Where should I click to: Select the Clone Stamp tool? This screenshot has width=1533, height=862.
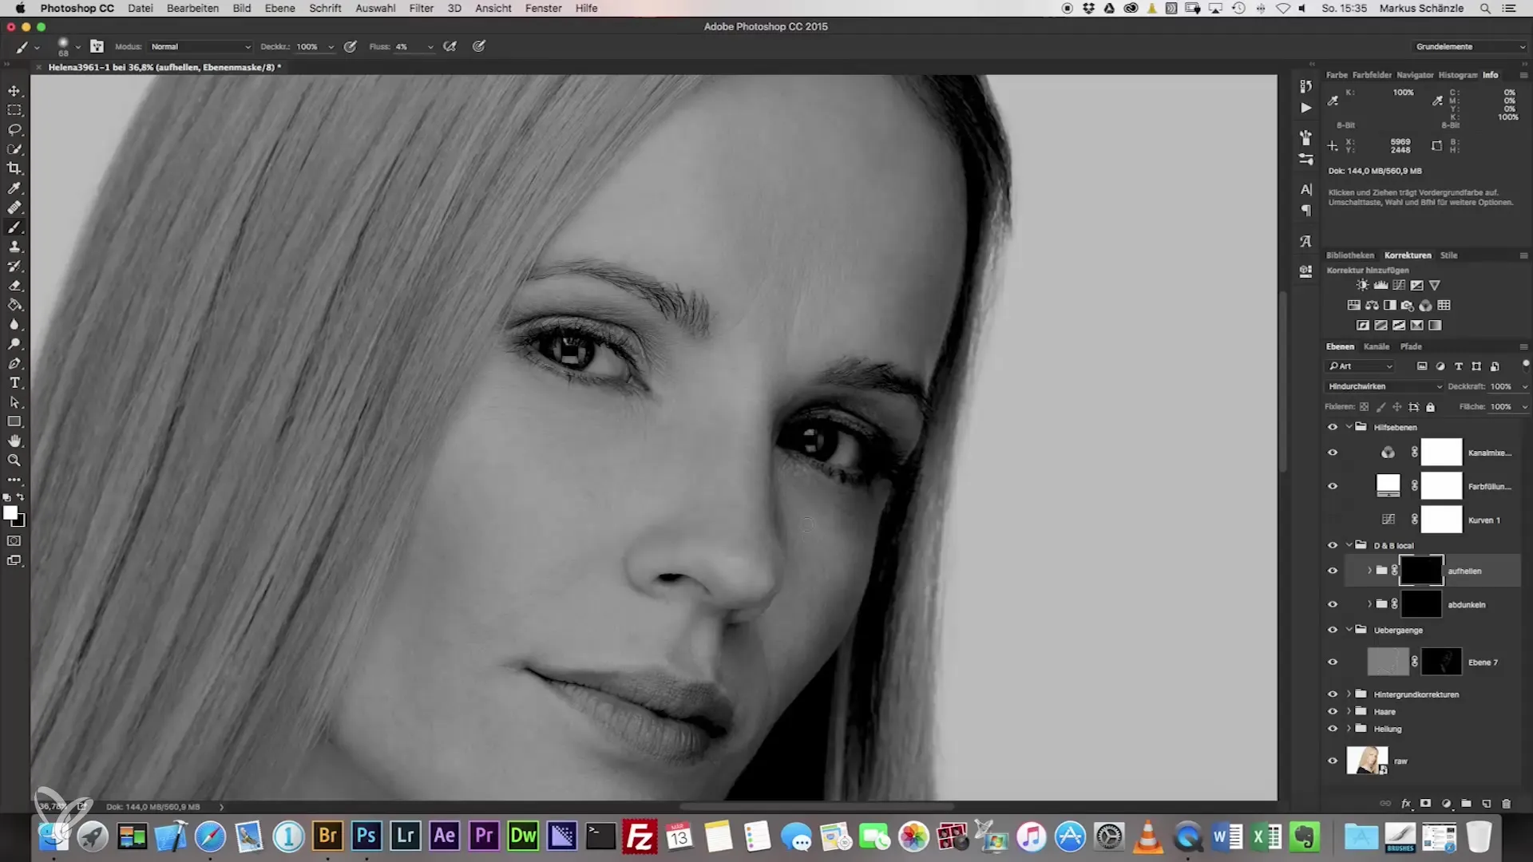point(14,247)
